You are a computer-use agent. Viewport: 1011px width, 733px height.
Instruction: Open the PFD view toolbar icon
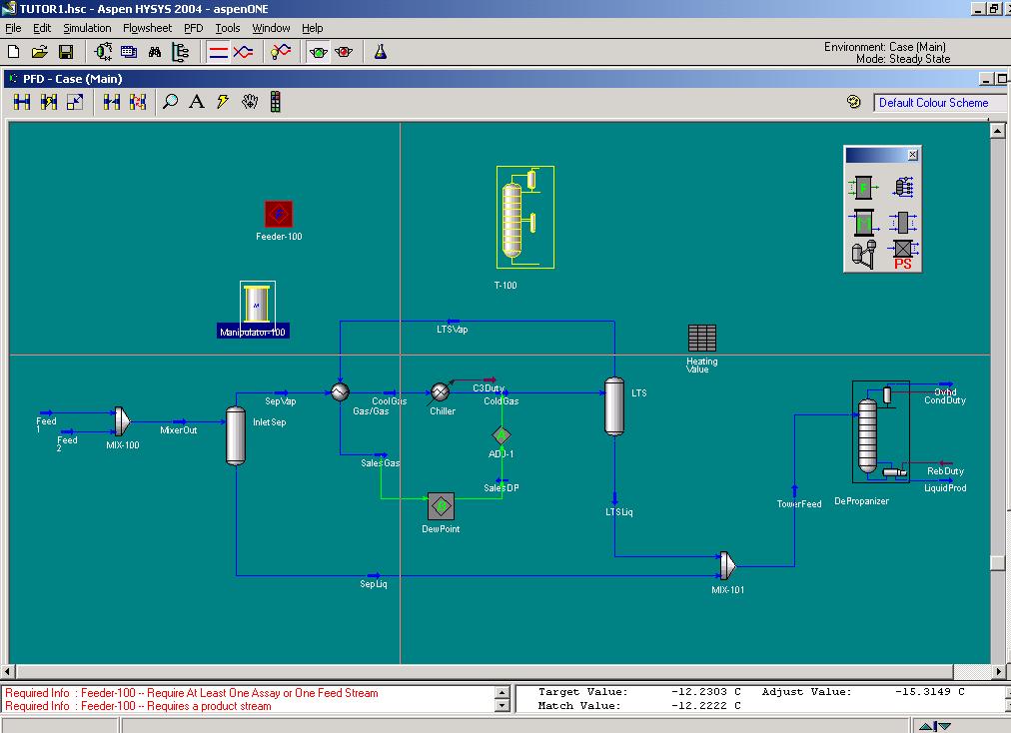[x=103, y=52]
